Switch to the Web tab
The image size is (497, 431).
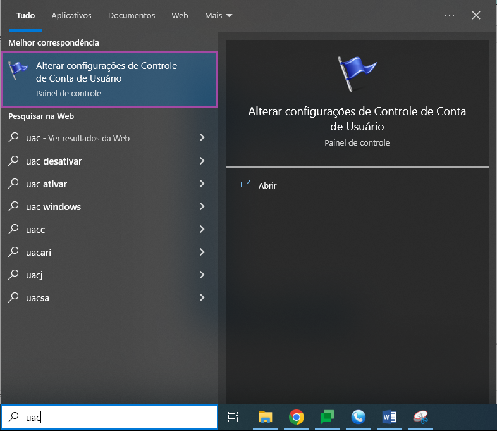coord(180,16)
